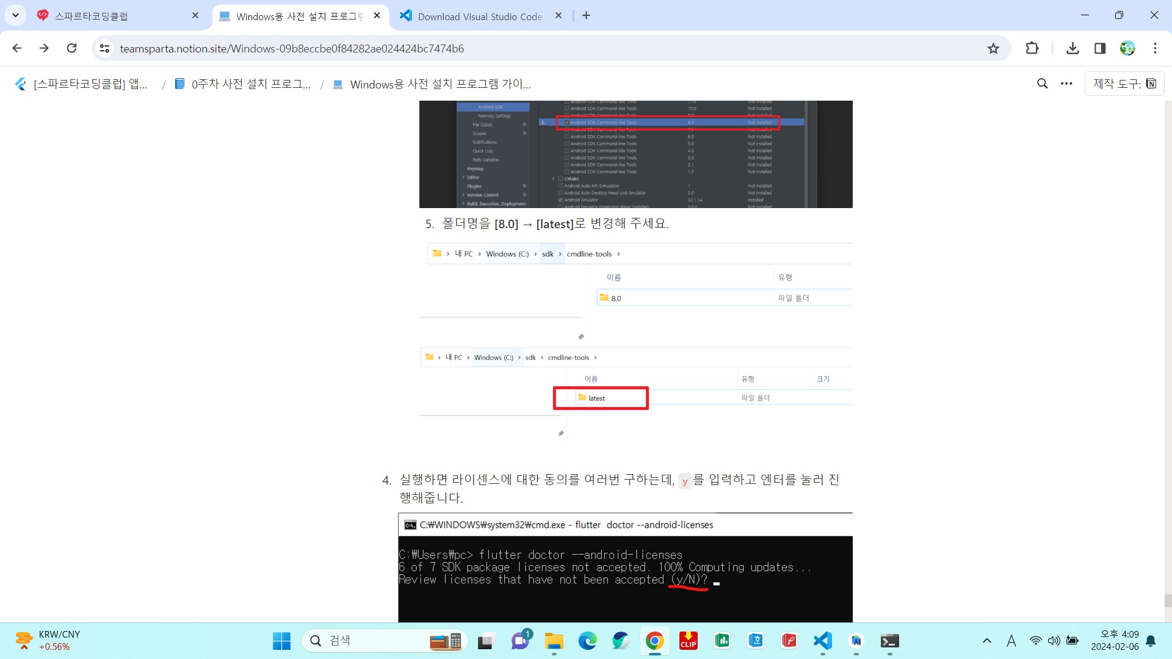Click Windows용 사전 설치 프로그램 가이드 breadcrumb
Image resolution: width=1172 pixels, height=659 pixels.
pos(432,84)
